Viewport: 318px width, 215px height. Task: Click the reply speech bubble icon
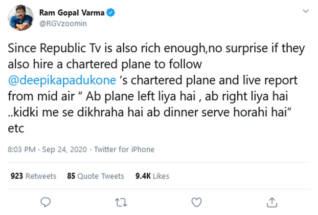46,201
